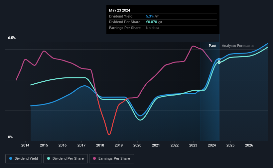Click the tooltip's Dividend Per Share row label
Image resolution: width=273 pixels, height=168 pixels.
(125, 22)
